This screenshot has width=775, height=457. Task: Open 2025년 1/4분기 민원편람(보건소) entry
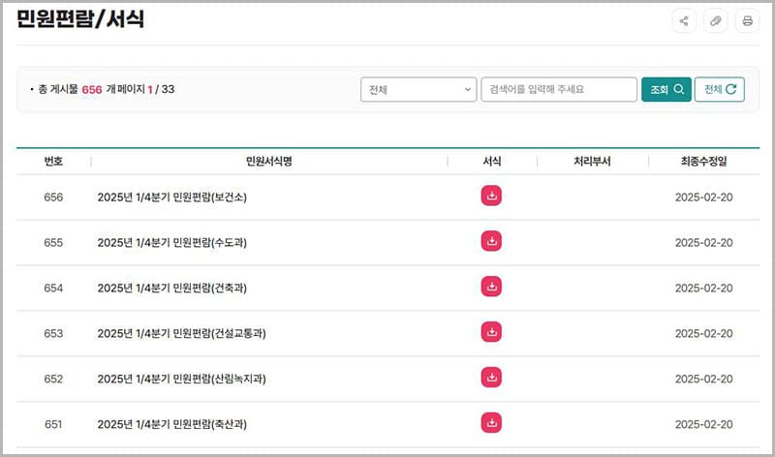point(174,198)
